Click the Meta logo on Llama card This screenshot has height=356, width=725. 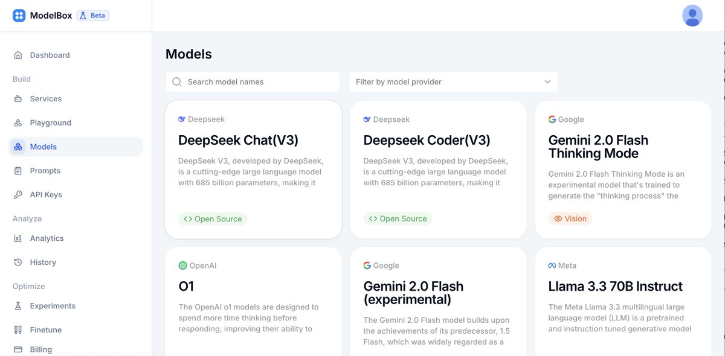tap(552, 265)
